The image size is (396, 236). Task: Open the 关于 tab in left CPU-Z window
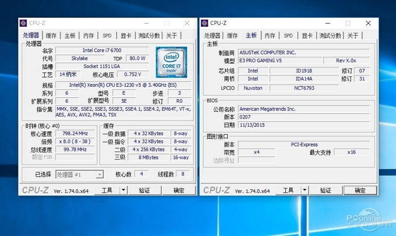pos(171,36)
